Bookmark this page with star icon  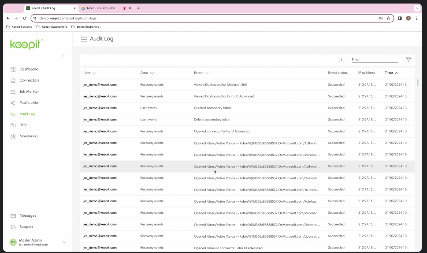[x=388, y=18]
